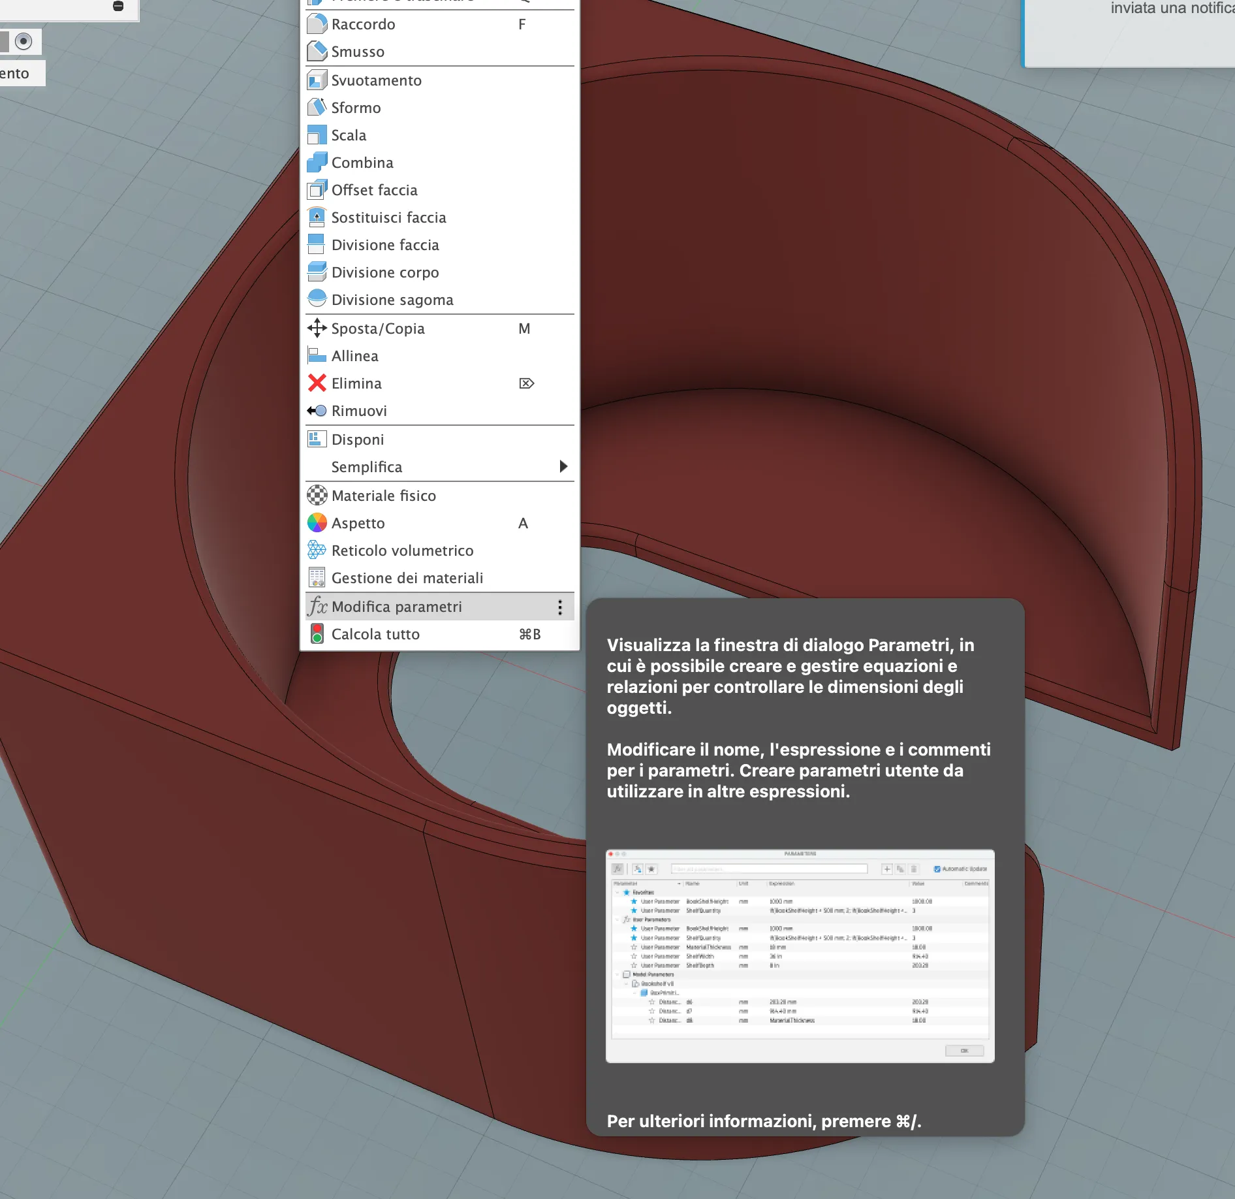The image size is (1235, 1199).
Task: Choose the Sformo draft icon
Action: point(317,108)
